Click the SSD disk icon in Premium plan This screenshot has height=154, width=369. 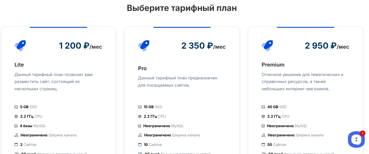click(x=263, y=107)
